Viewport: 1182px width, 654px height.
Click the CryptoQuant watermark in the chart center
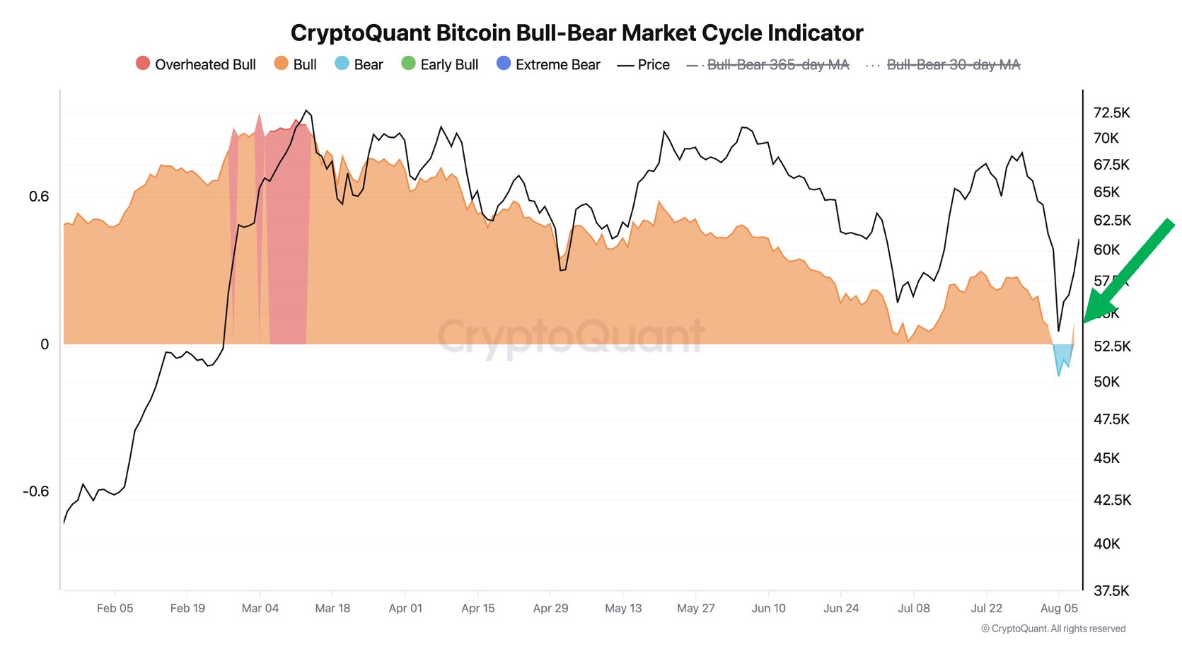571,336
